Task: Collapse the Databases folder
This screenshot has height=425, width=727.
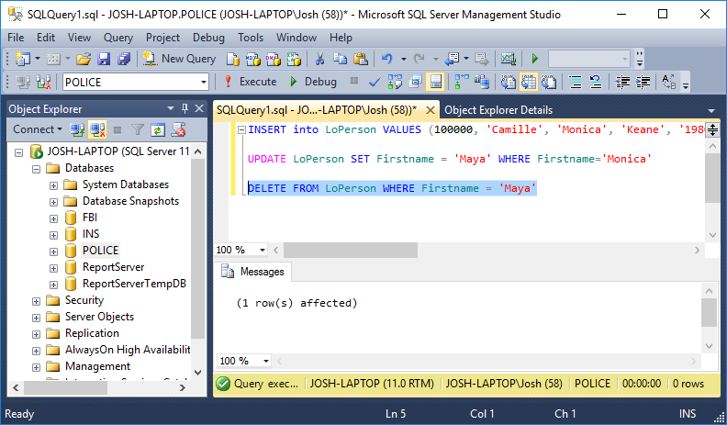Action: coord(36,169)
